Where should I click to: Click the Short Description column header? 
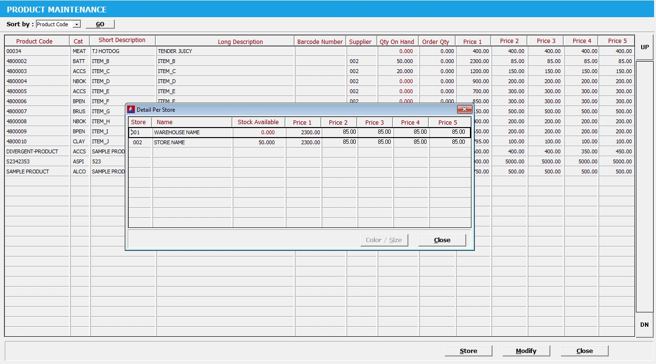(122, 41)
